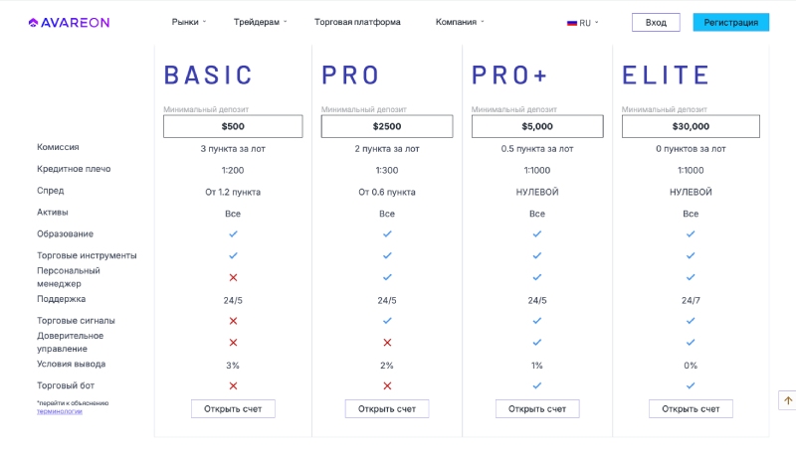Image resolution: width=796 pixels, height=452 pixels.
Task: Click ELITE trading bot checkmark icon
Action: tap(691, 385)
